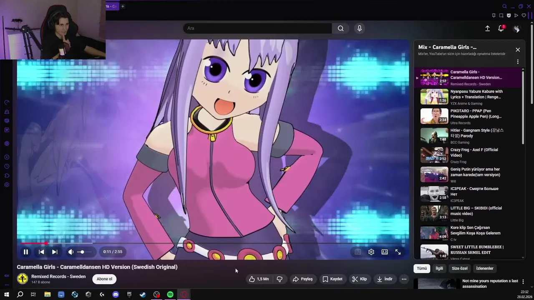534x300 pixels.
Task: Open video player settings gear
Action: tap(371, 252)
